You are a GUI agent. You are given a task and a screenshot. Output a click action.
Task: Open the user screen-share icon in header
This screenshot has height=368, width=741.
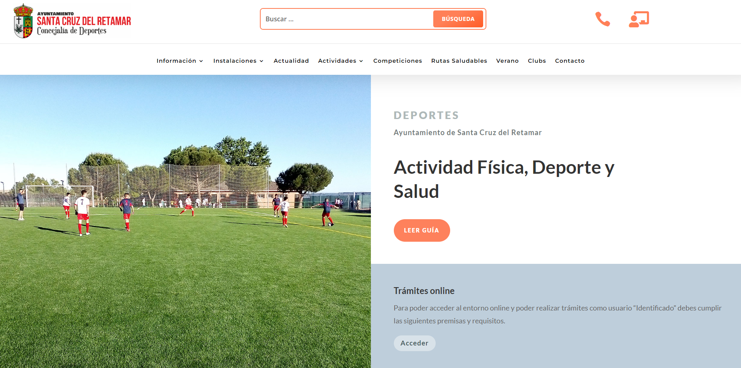click(639, 19)
